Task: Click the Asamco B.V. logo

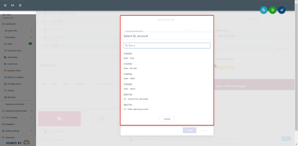Action: point(18,142)
